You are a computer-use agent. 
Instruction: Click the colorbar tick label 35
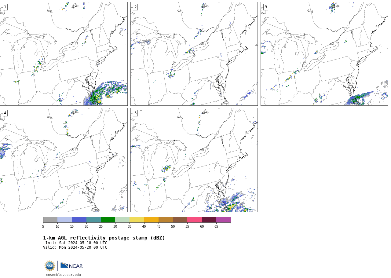point(130,226)
